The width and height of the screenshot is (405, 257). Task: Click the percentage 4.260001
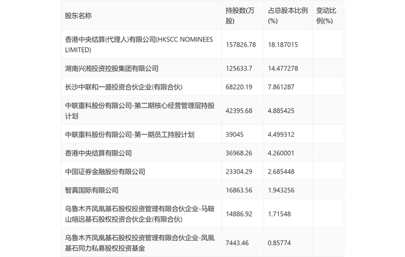click(x=281, y=153)
